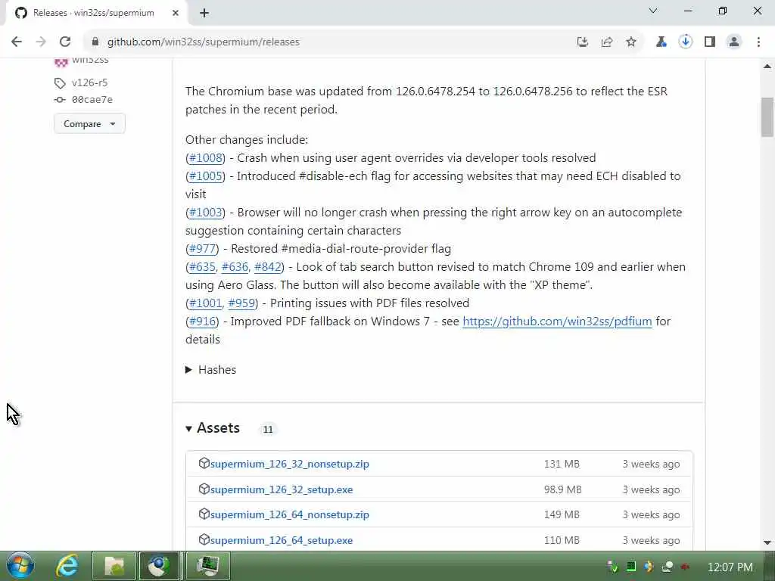775x581 pixels.
Task: Launch Internet Explorer from the taskbar
Action: click(67, 565)
